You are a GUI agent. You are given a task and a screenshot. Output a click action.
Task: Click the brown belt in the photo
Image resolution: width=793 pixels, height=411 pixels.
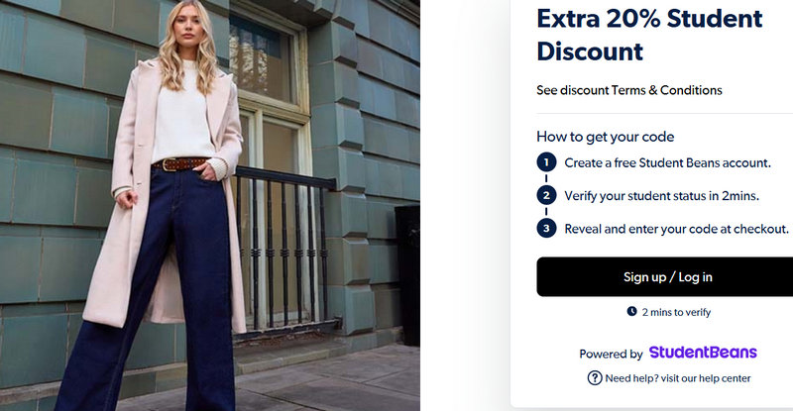(x=179, y=163)
